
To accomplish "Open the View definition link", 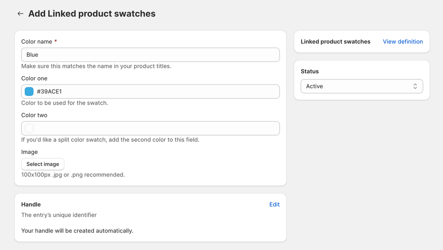I will coord(403,42).
